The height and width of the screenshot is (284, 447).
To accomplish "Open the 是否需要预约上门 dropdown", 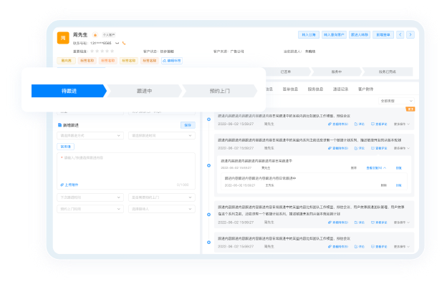I will (x=162, y=197).
